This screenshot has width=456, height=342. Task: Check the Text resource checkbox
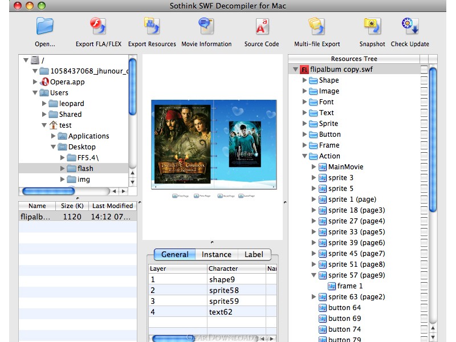pyautogui.click(x=424, y=113)
